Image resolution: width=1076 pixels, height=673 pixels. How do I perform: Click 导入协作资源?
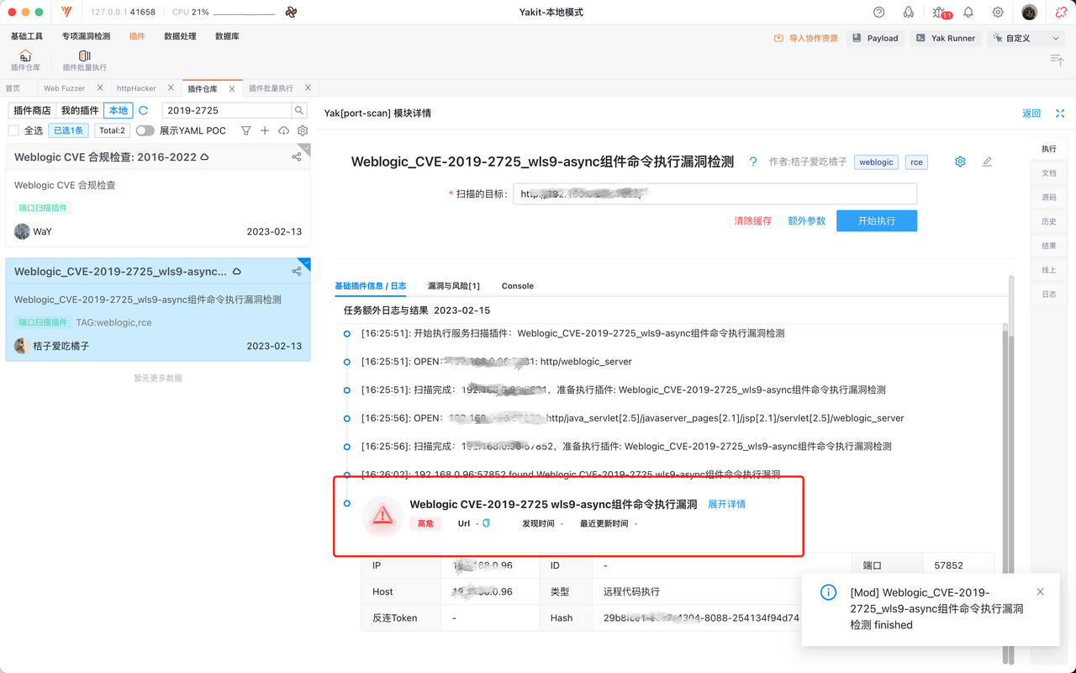805,38
